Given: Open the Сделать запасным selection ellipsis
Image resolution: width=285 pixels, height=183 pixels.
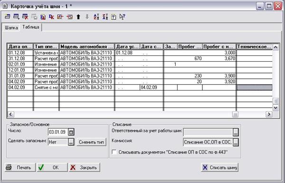Looking at the screenshot, I should 71,142.
